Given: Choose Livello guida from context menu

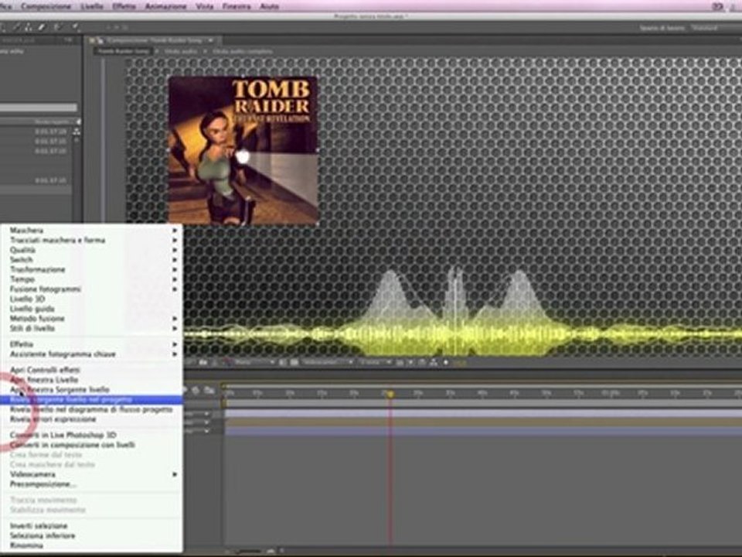Looking at the screenshot, I should click(x=92, y=309).
